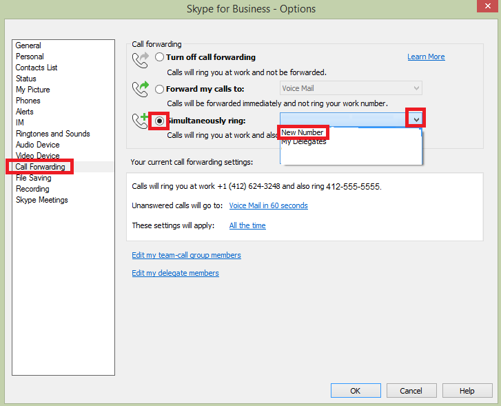
Task: Click the 'Your current call forwarding settings:' label
Action: pyautogui.click(x=192, y=162)
